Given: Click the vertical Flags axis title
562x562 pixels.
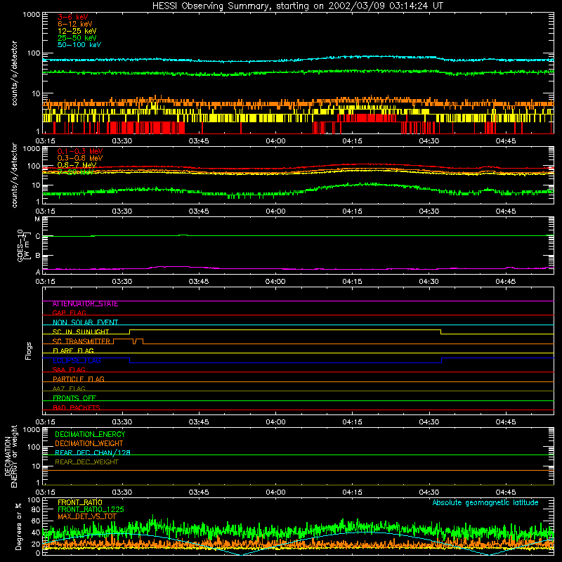Looking at the screenshot, I should [x=29, y=351].
